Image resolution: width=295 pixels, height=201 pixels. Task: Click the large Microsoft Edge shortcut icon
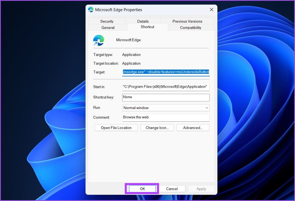coord(99,40)
